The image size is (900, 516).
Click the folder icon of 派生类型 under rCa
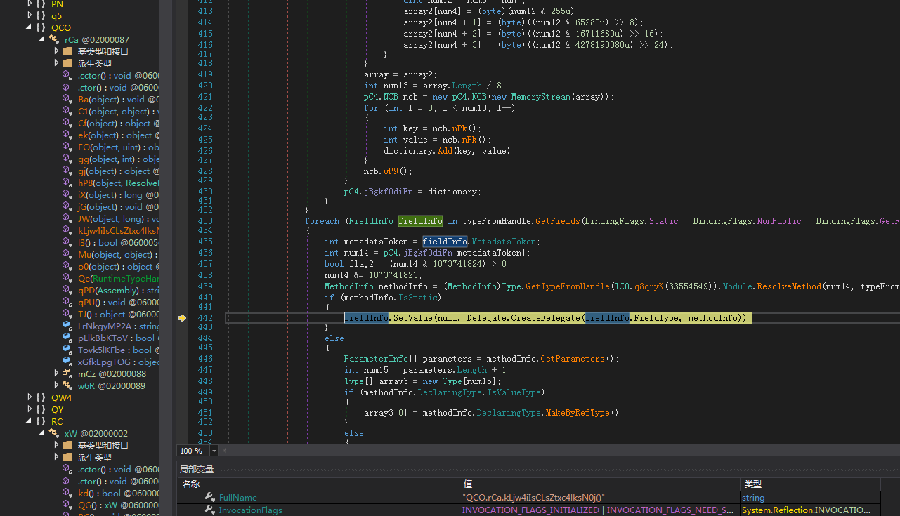coord(67,64)
